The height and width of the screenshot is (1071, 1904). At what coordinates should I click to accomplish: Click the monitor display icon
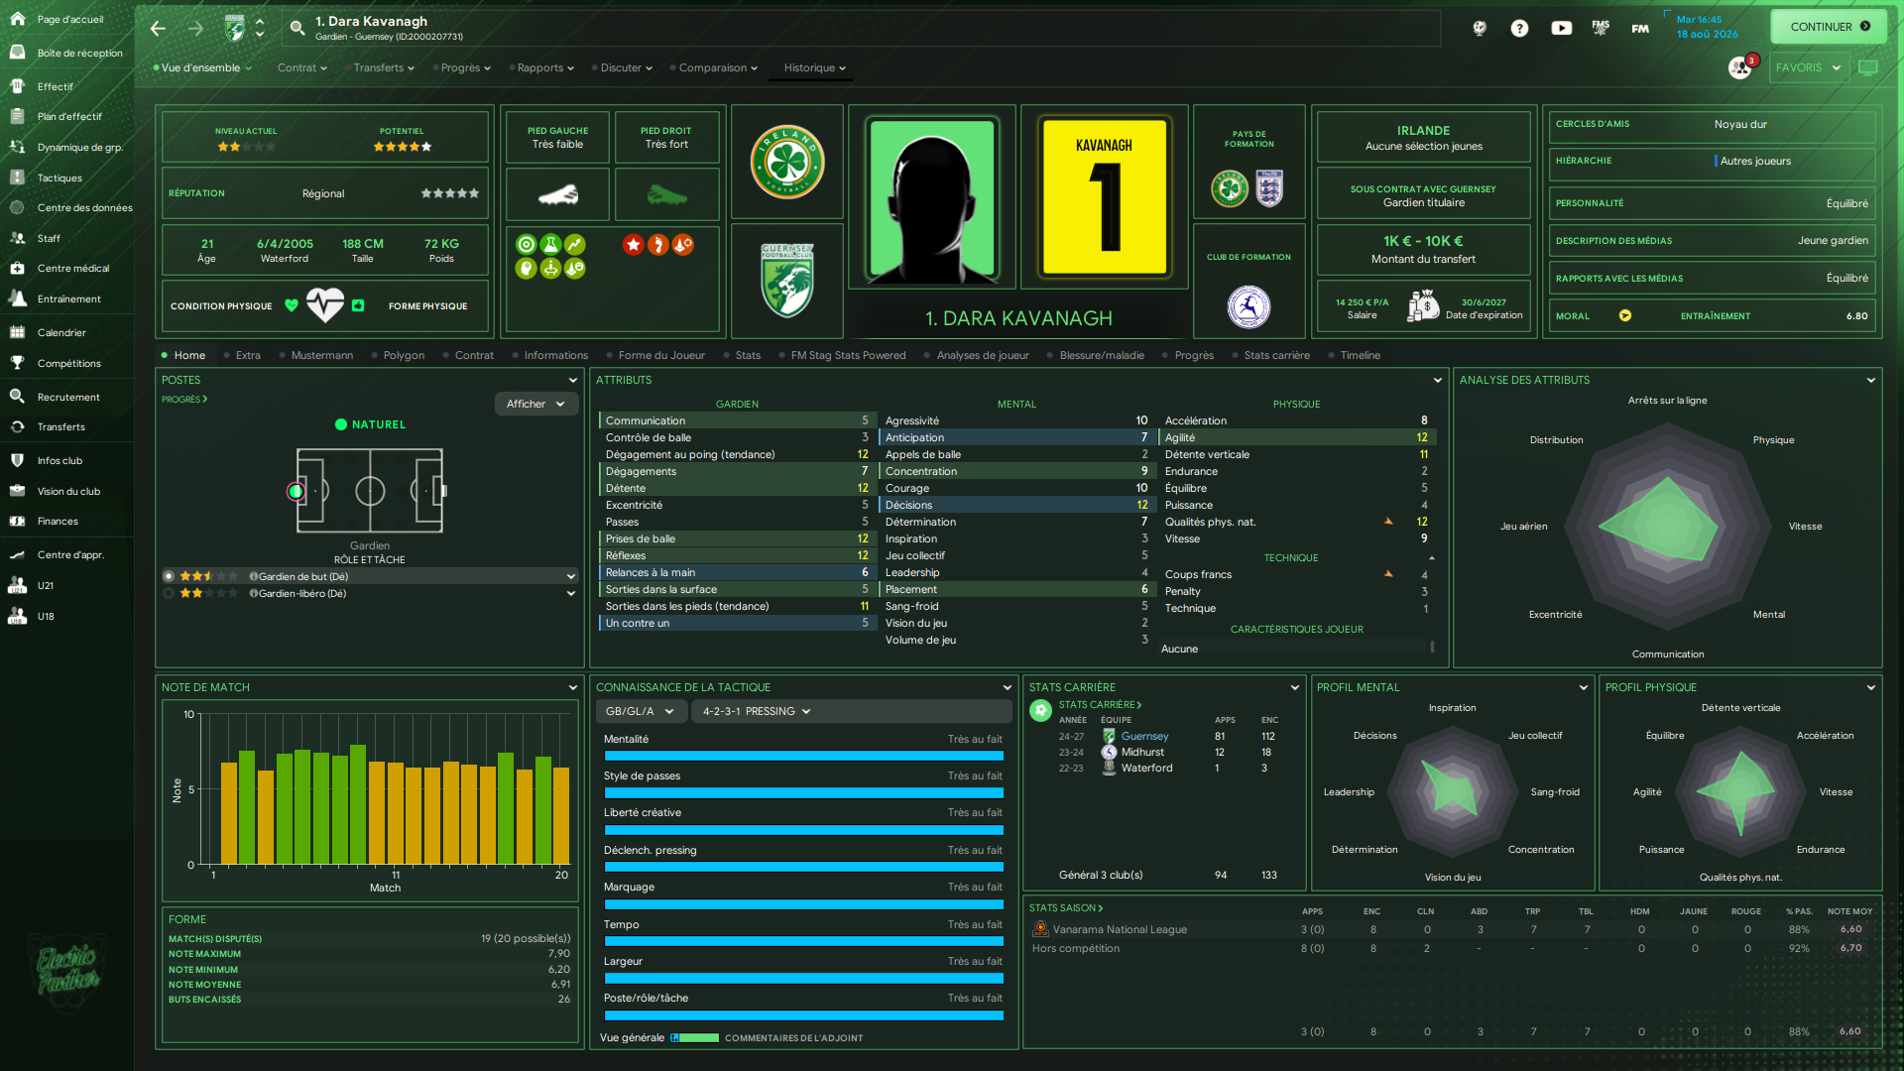click(1868, 67)
